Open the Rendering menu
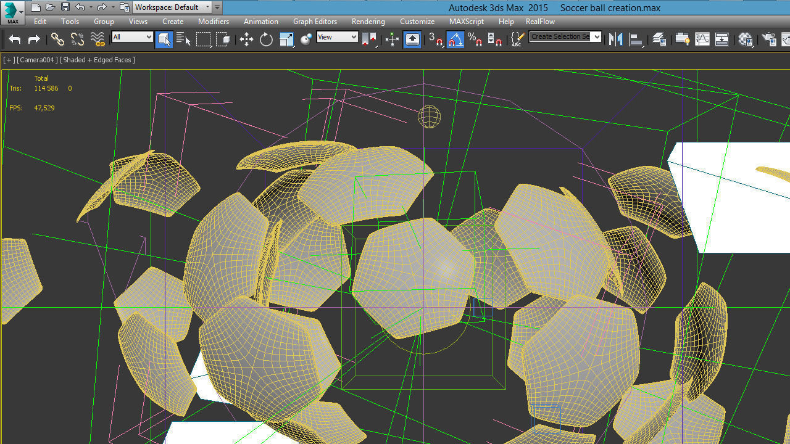790x444 pixels. (368, 21)
